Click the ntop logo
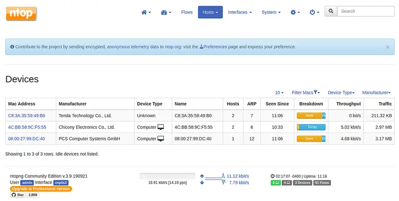This screenshot has width=399, height=201. point(21,13)
